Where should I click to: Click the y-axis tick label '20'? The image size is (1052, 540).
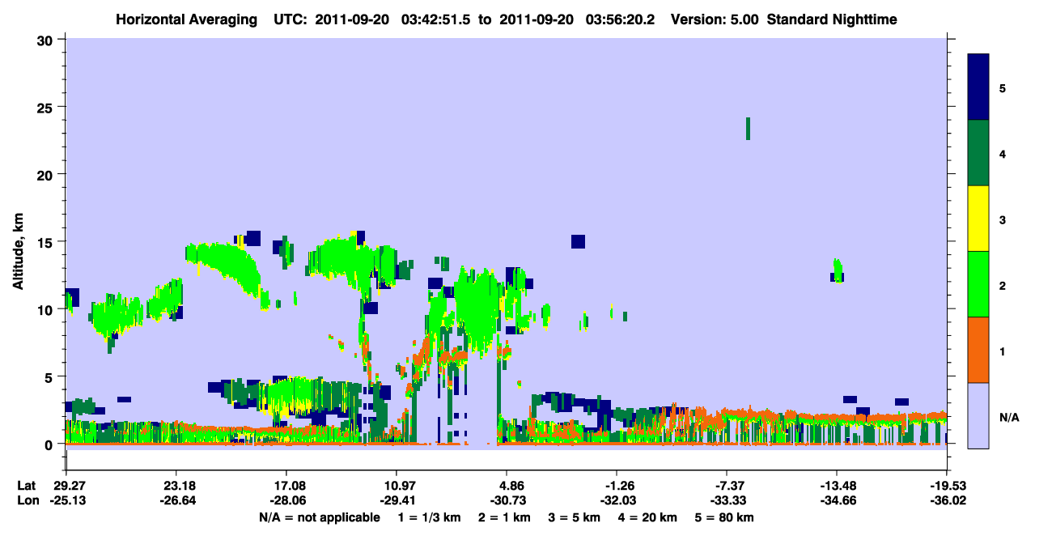(x=47, y=174)
